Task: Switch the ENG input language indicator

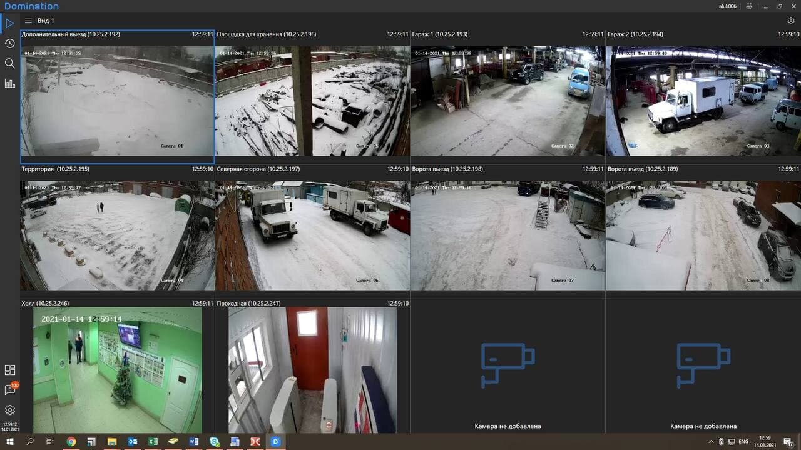Action: tap(745, 442)
